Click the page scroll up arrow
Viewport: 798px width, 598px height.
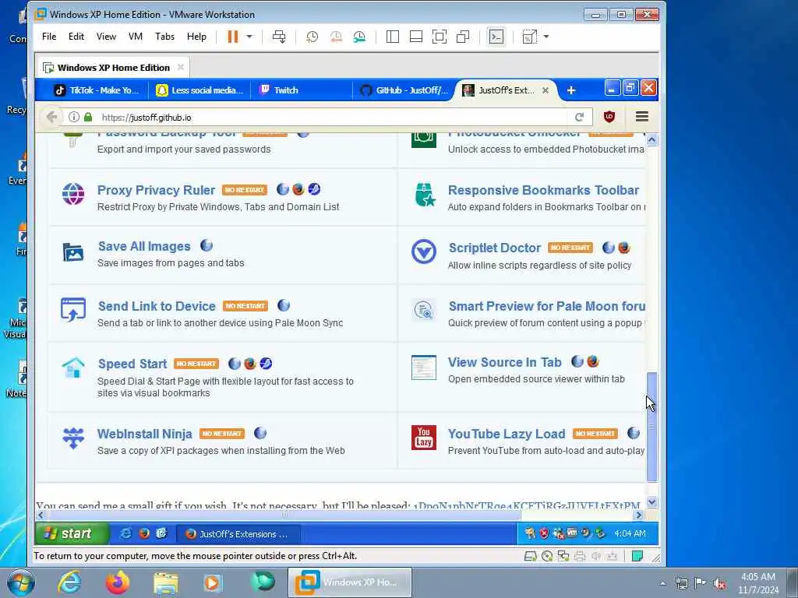pyautogui.click(x=652, y=140)
